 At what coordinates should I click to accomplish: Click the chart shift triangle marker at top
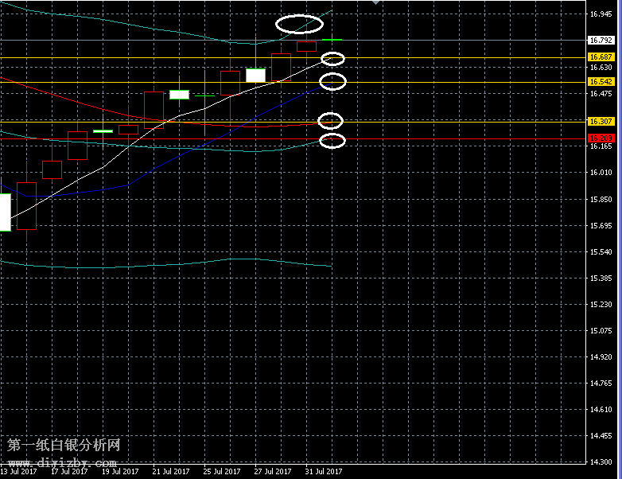click(x=375, y=2)
